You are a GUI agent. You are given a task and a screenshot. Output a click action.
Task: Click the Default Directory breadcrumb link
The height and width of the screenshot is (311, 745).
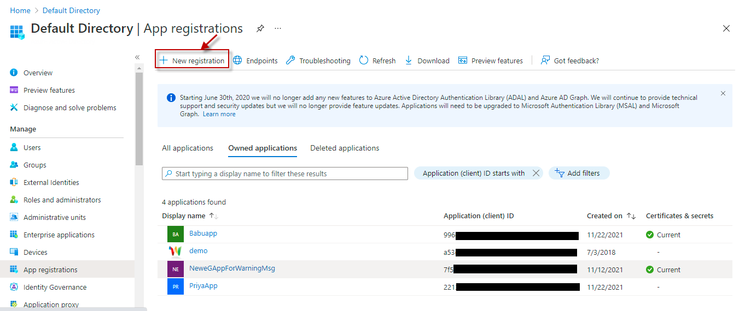point(71,10)
